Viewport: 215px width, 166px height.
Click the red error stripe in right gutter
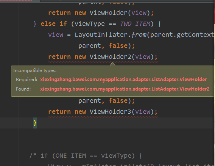coord(214,14)
